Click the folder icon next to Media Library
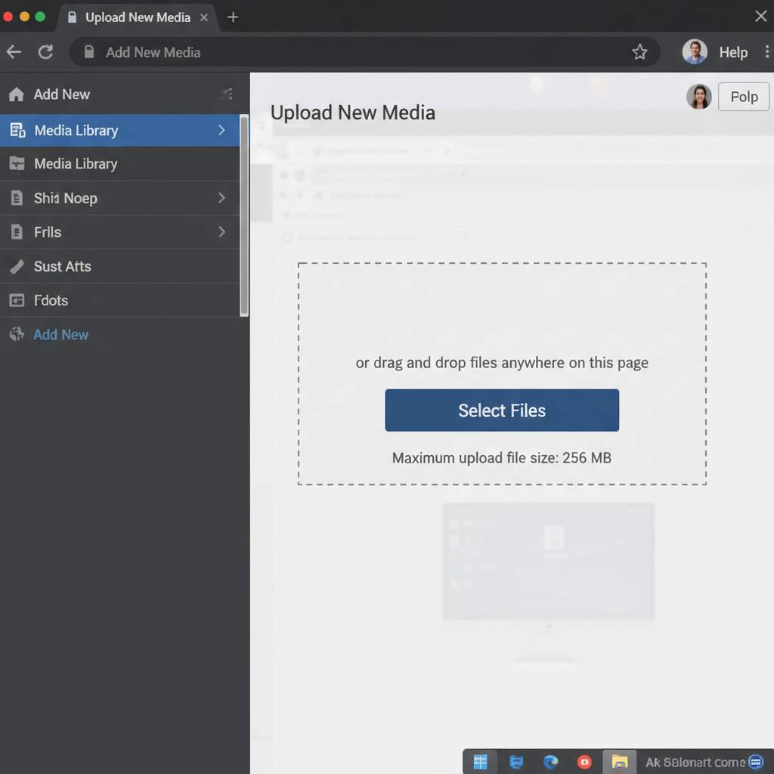Screen dimensions: 774x774 point(15,163)
